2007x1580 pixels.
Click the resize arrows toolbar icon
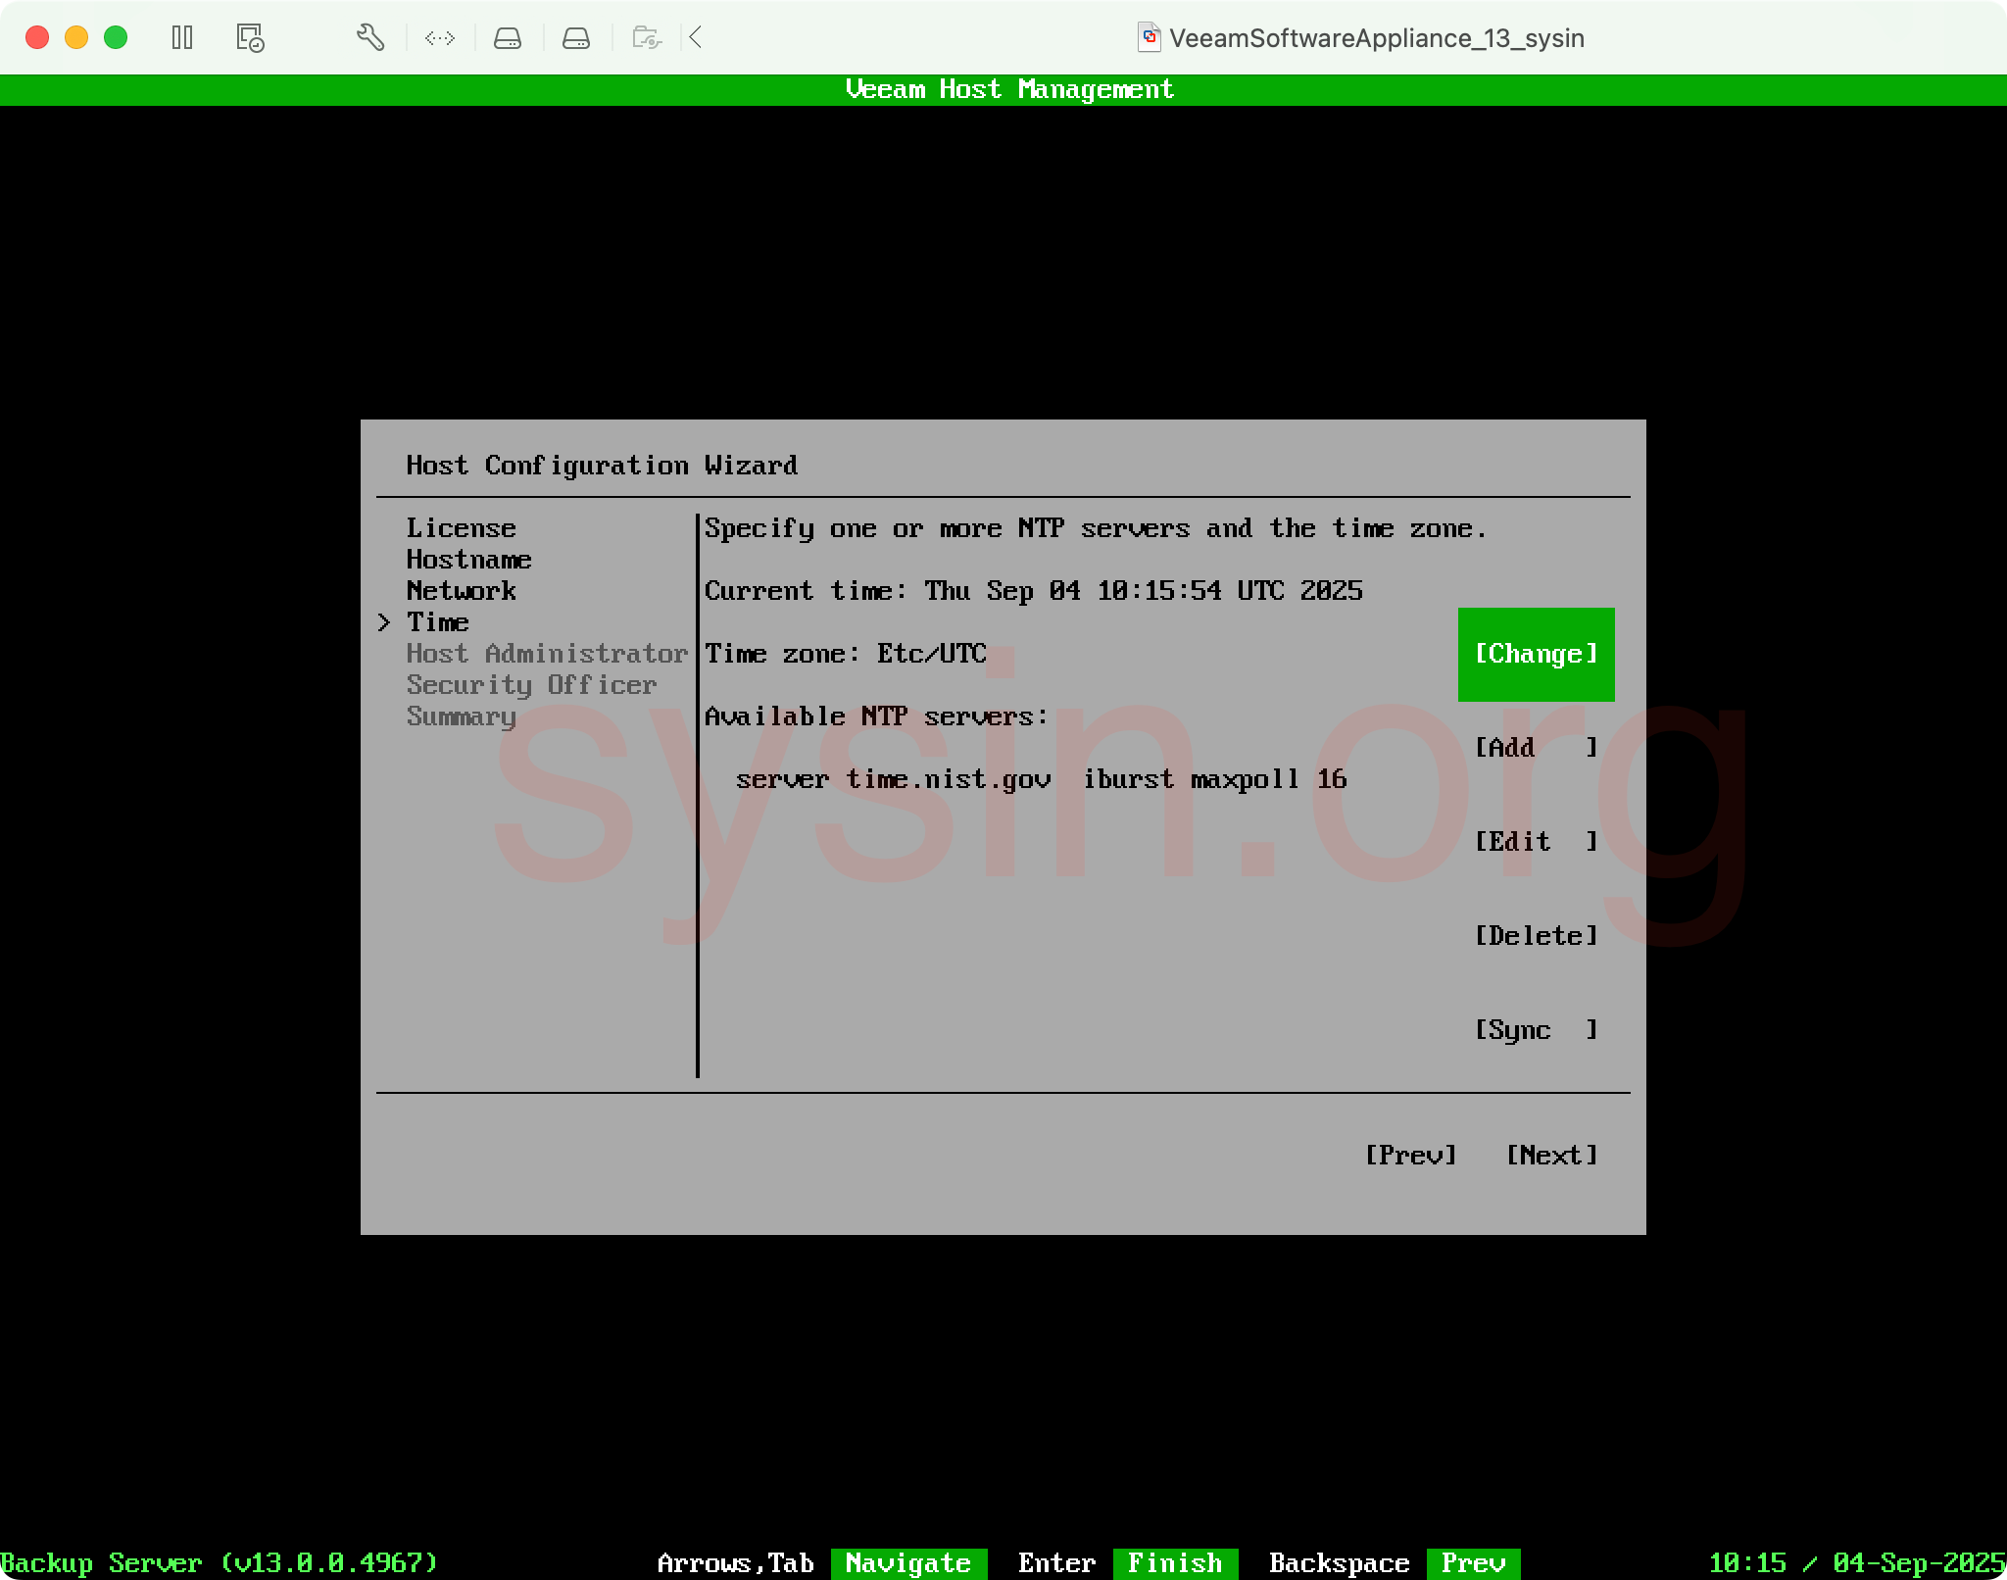pyautogui.click(x=439, y=38)
